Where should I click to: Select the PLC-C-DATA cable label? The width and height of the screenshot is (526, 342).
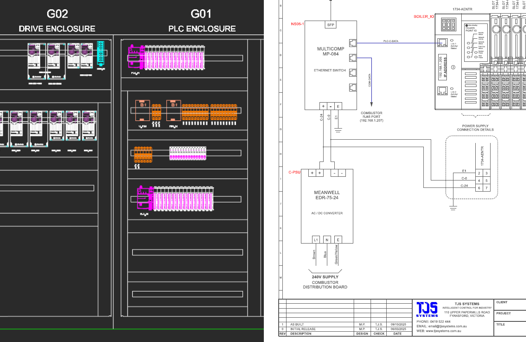click(391, 41)
